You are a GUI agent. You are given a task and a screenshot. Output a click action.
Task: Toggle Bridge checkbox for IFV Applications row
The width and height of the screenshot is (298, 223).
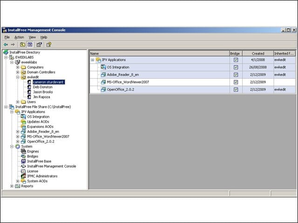[236, 60]
